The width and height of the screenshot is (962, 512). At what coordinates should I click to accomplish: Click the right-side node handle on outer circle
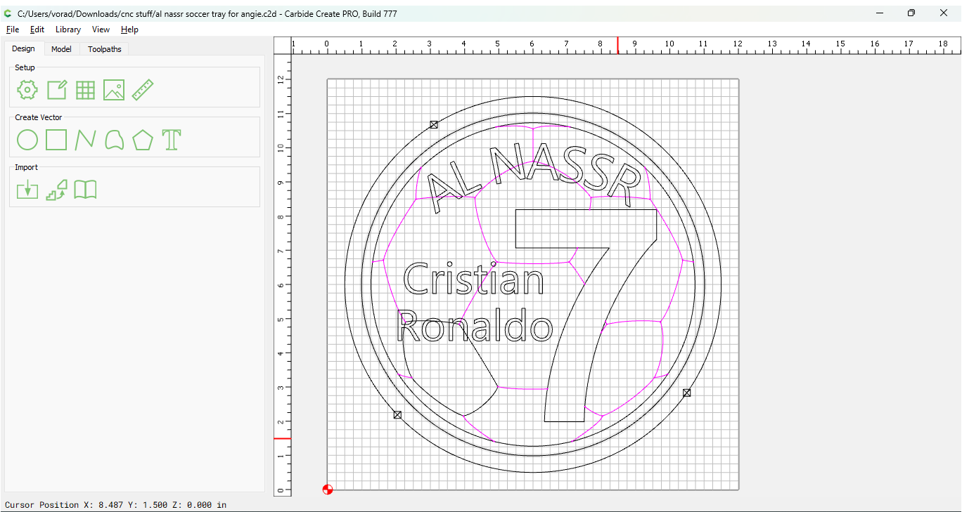click(x=687, y=393)
